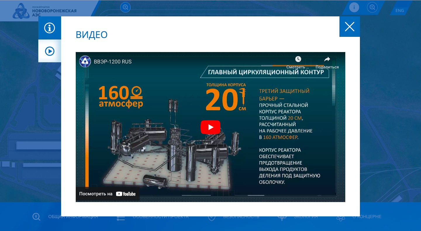
Task: Select the video tab with play icon
Action: tap(50, 51)
